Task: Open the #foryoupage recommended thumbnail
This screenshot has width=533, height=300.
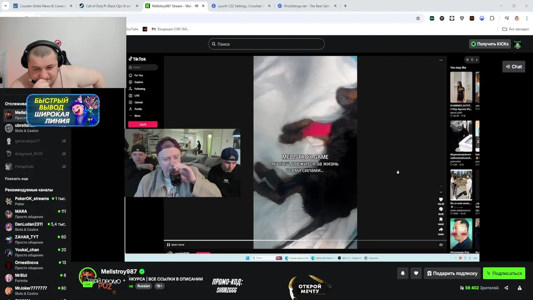Action: click(461, 234)
